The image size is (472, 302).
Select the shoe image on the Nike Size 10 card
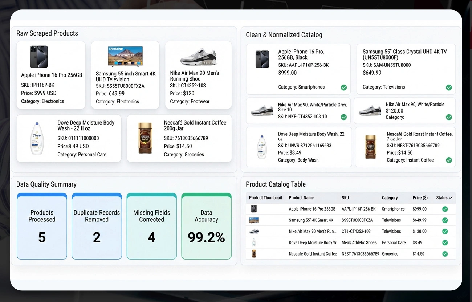tap(262, 111)
